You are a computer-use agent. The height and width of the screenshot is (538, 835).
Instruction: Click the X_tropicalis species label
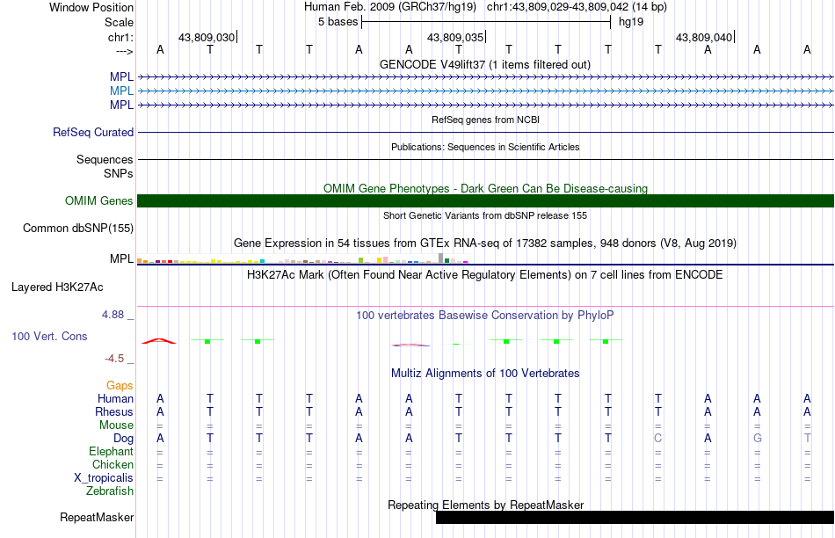click(x=104, y=478)
